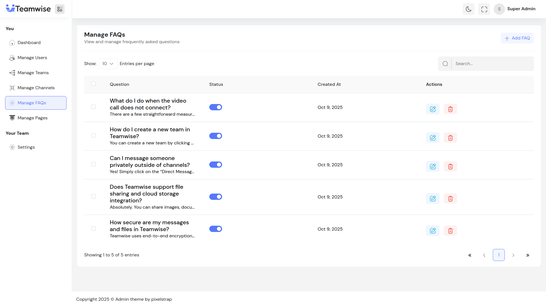Viewport: 546px width, 307px height.
Task: Toggle dark mode moon icon
Action: click(468, 9)
